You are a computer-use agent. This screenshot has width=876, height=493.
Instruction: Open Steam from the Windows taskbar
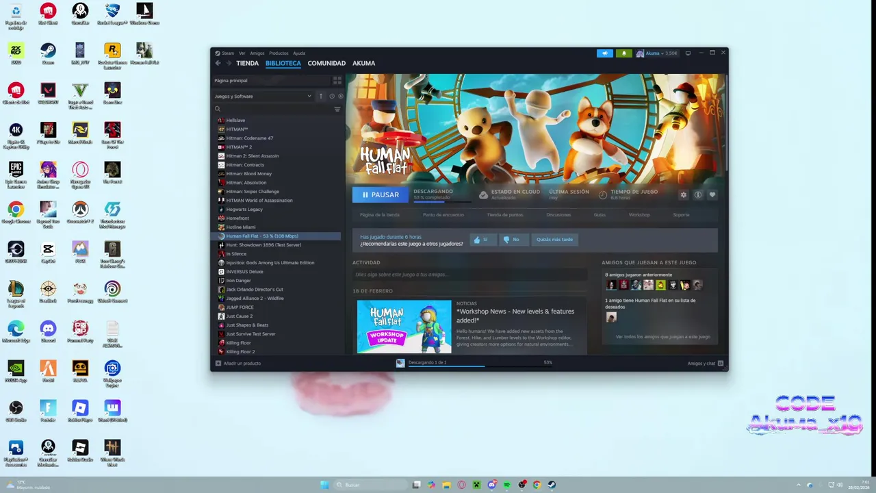[552, 485]
